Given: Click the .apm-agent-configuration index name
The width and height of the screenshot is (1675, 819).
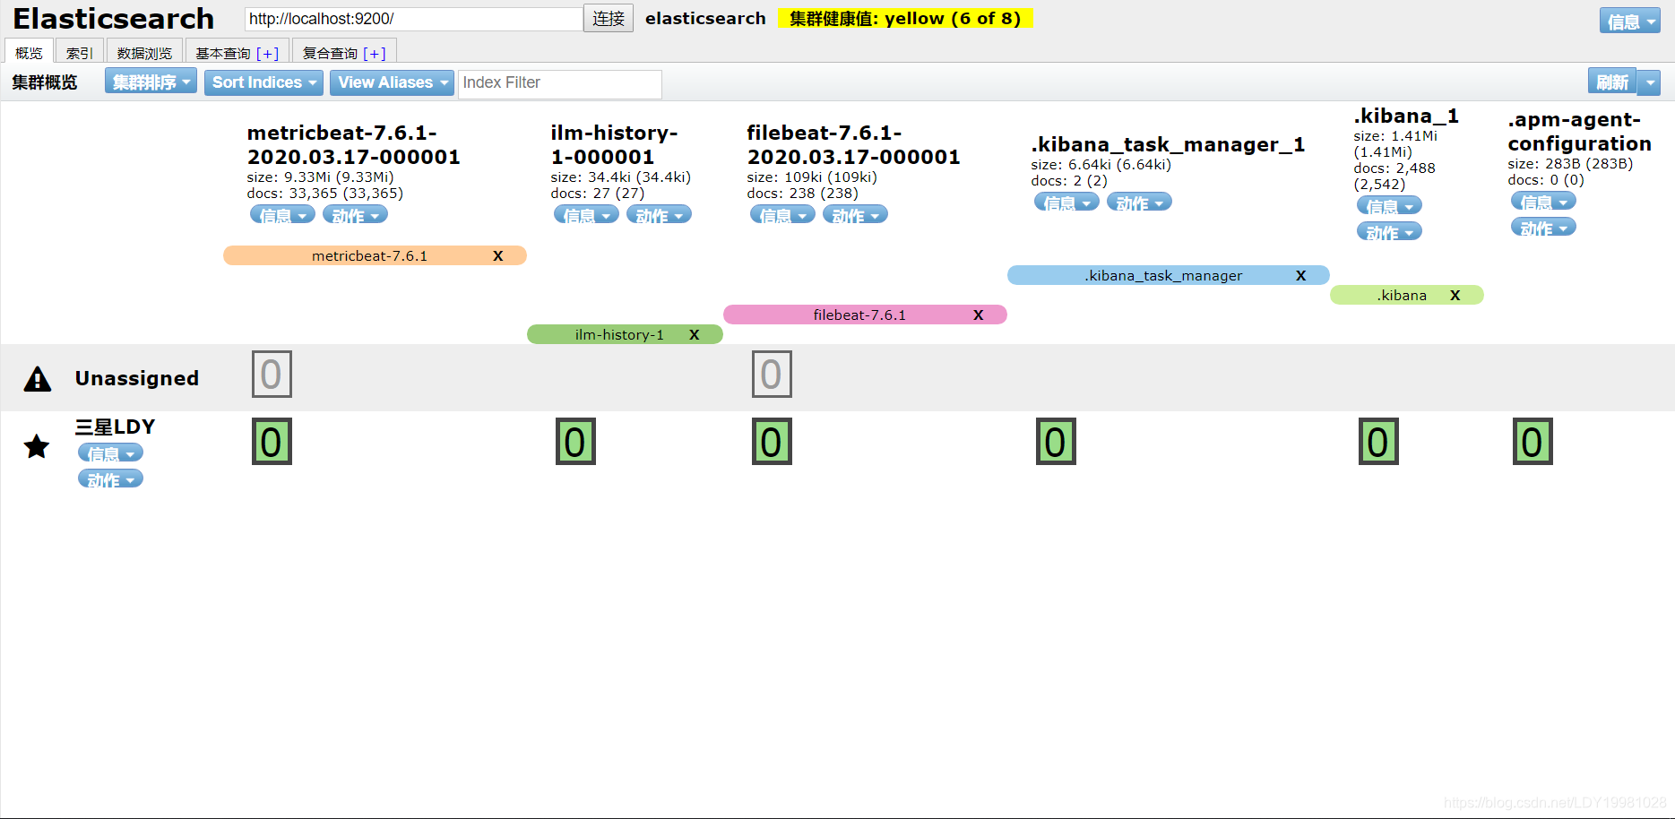Looking at the screenshot, I should coord(1579,132).
